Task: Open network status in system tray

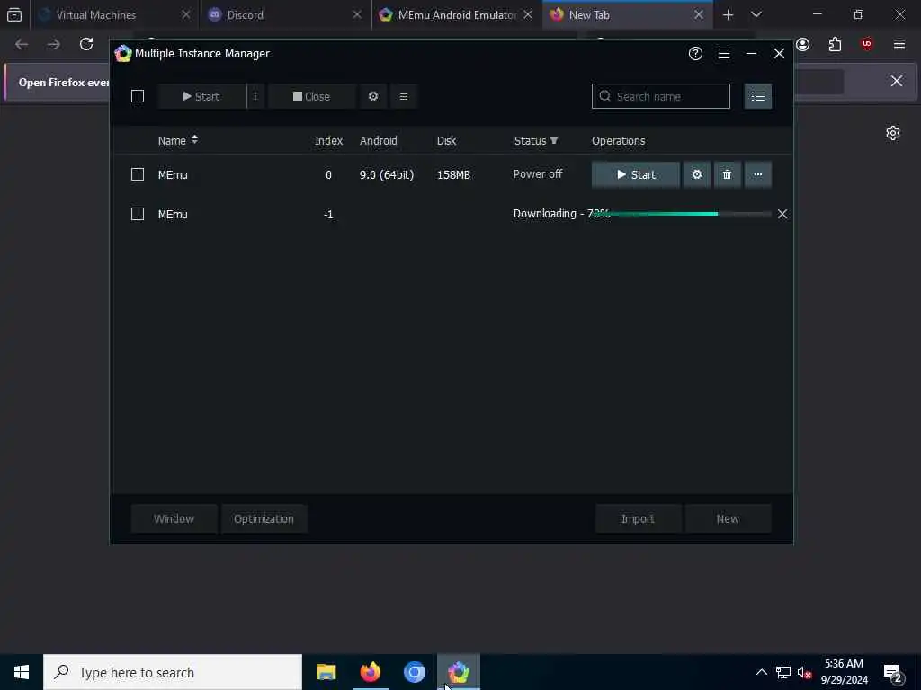Action: 783,672
